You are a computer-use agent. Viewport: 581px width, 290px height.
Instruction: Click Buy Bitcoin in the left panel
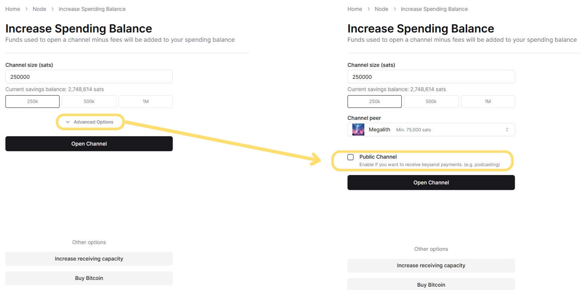click(x=89, y=278)
